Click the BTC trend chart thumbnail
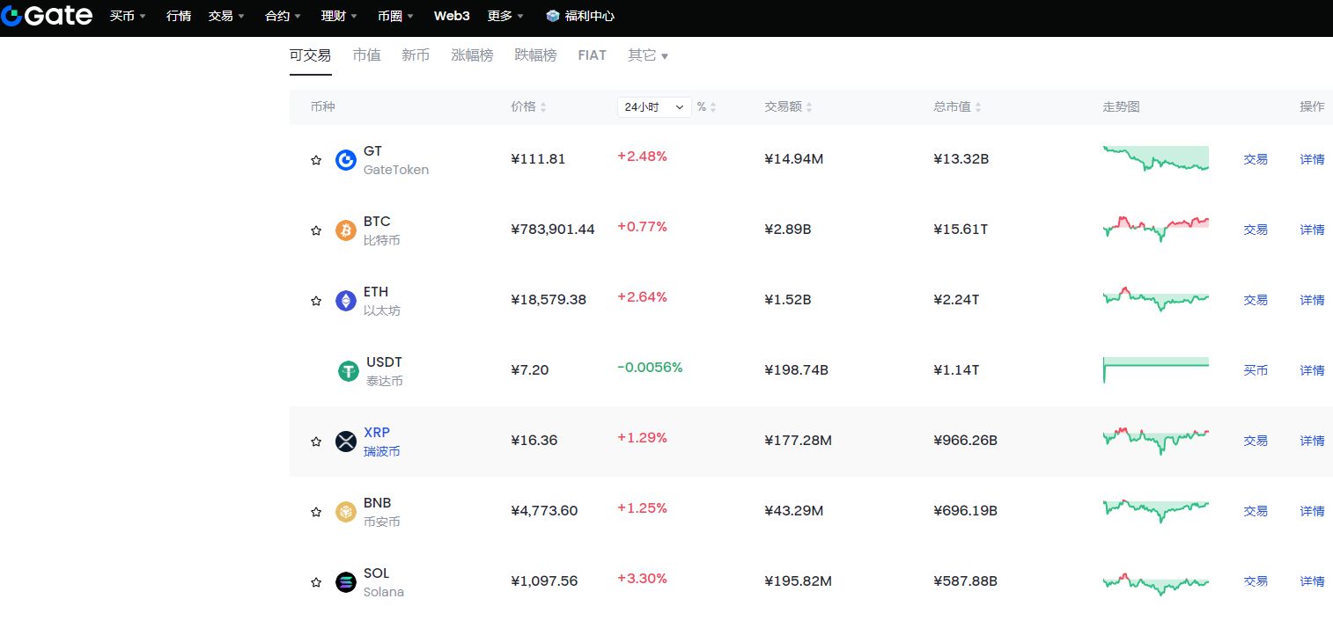Viewport: 1333px width, 628px height. tap(1155, 229)
